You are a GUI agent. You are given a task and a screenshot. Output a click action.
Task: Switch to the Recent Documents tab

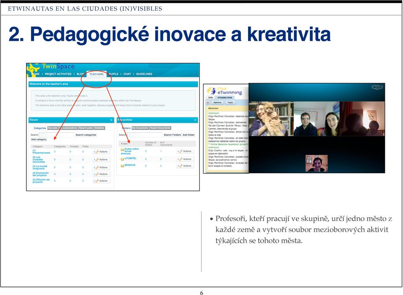pos(160,128)
